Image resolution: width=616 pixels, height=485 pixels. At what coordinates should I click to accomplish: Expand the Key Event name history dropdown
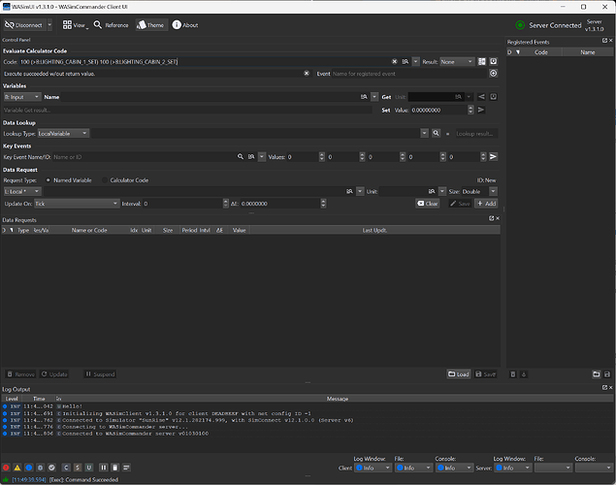click(262, 157)
